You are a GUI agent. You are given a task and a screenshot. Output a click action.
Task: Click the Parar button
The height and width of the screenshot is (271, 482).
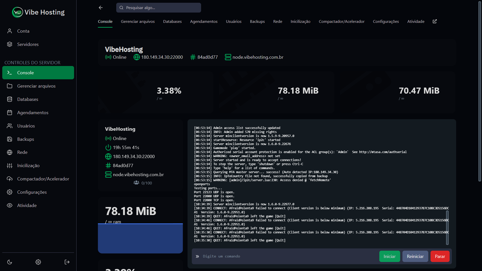(440, 256)
